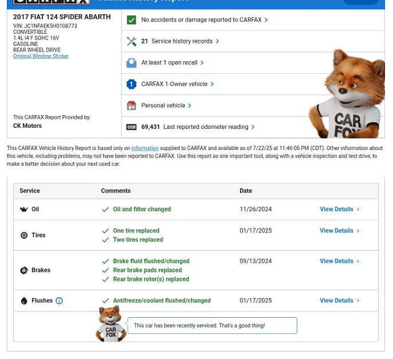The height and width of the screenshot is (359, 393).
Task: Click the '69,431 Last reported odometer reading' text
Action: (195, 127)
